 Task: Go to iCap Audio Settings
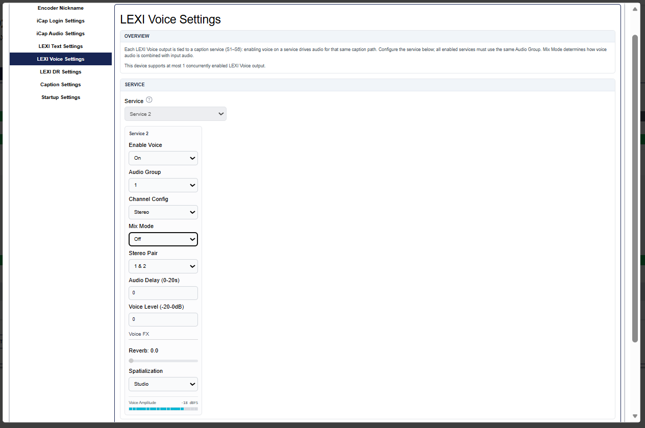61,34
